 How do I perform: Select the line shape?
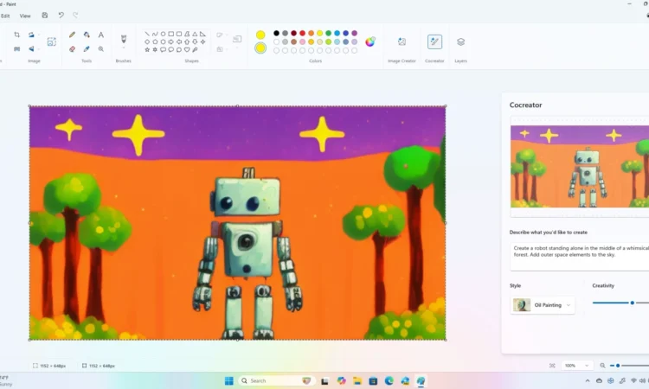147,34
